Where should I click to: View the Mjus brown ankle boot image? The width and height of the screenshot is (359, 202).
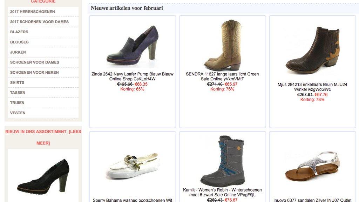pos(312,50)
